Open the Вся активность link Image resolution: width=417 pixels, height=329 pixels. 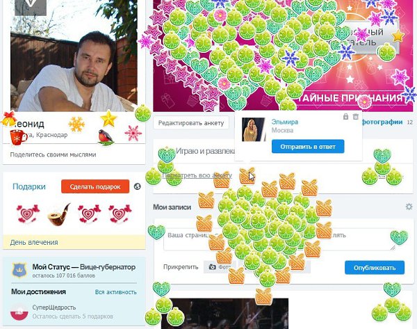(115, 292)
